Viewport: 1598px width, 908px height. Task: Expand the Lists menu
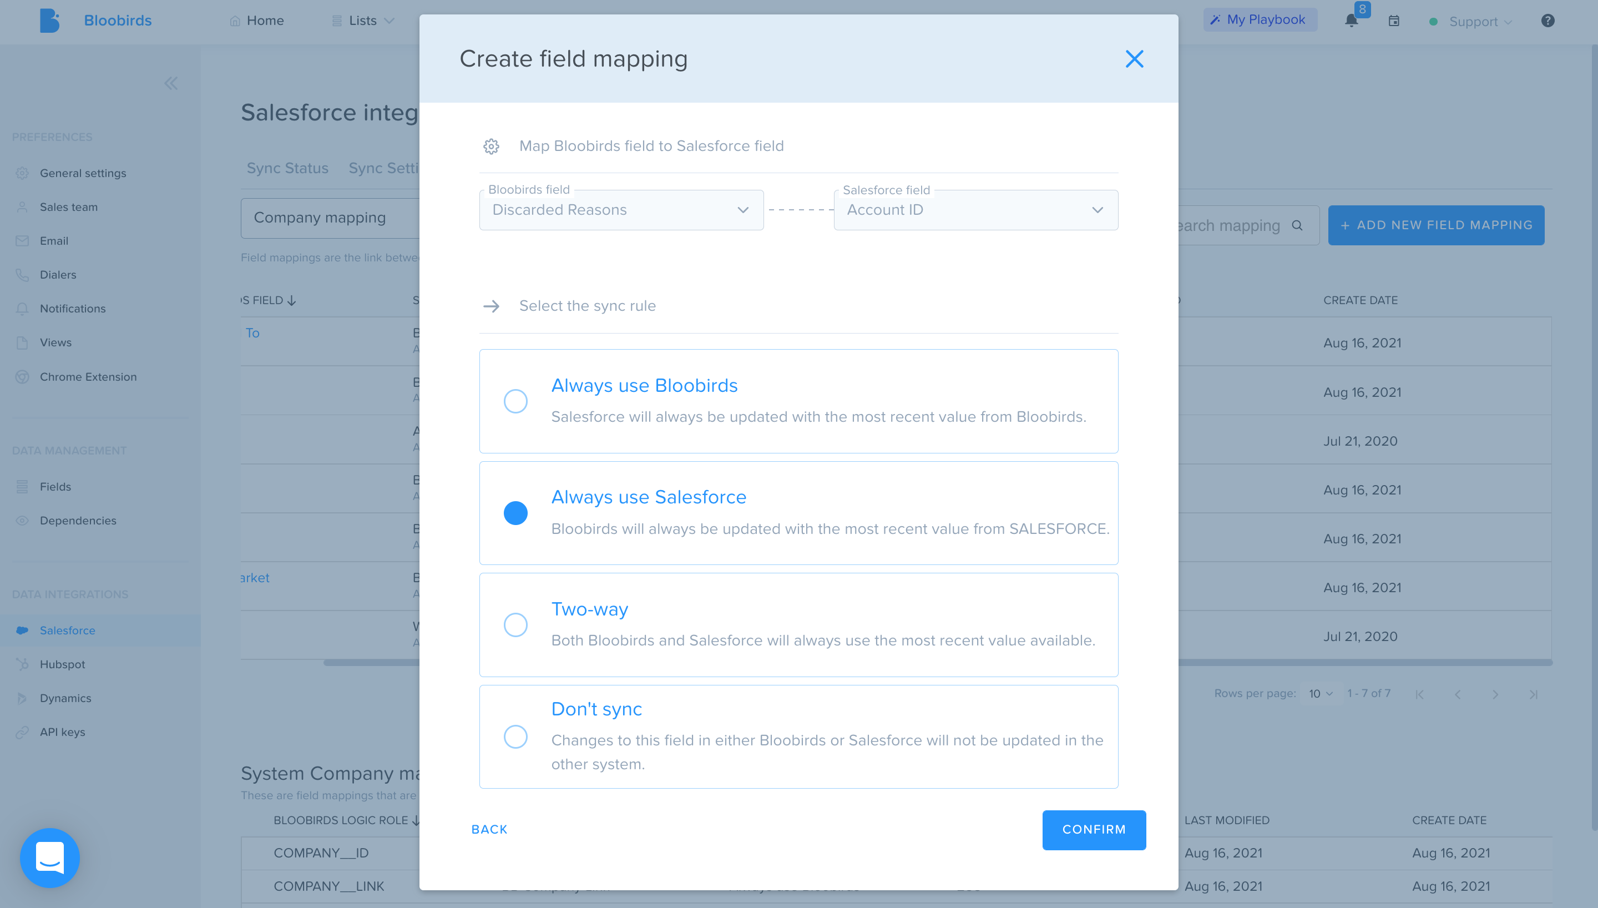tap(363, 21)
